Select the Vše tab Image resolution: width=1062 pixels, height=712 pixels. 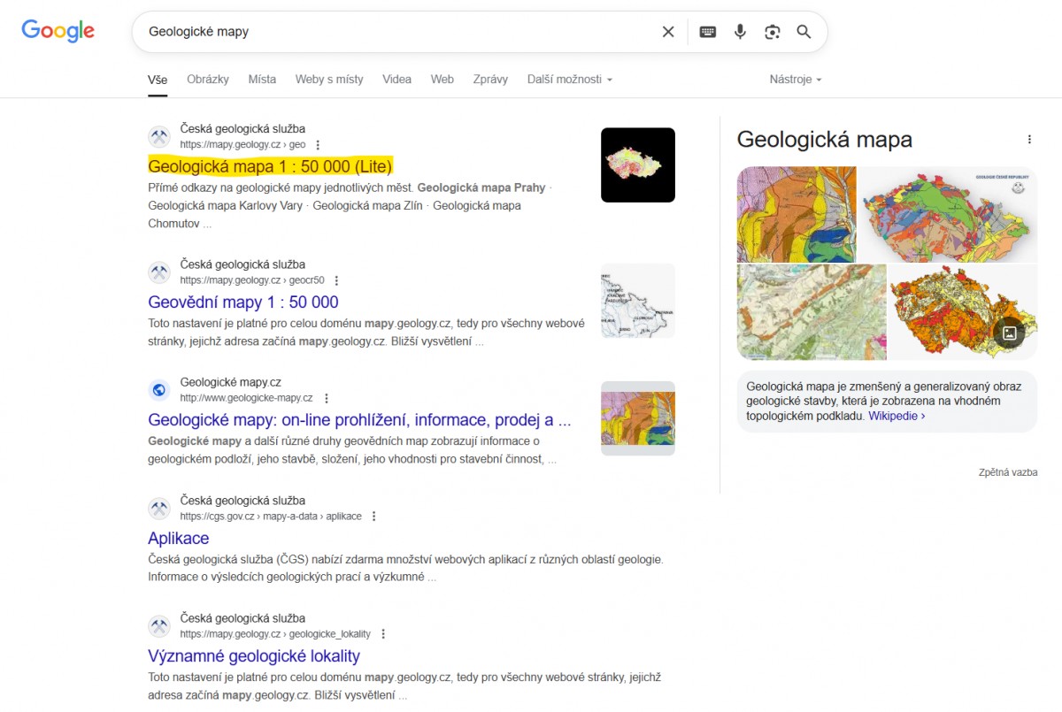[158, 80]
